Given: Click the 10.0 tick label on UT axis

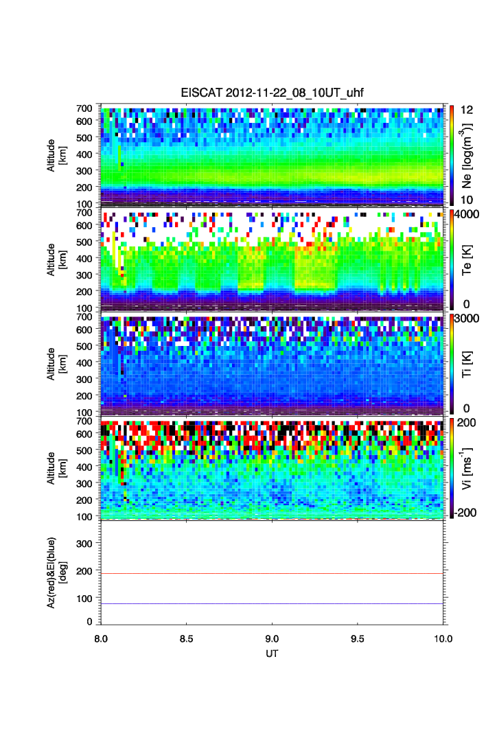Looking at the screenshot, I should pyautogui.click(x=442, y=638).
